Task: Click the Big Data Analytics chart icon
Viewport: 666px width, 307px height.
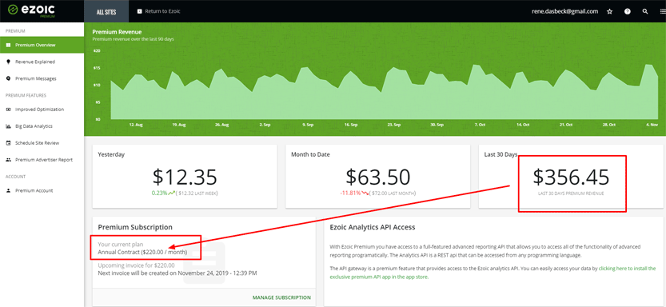Action: (8, 126)
